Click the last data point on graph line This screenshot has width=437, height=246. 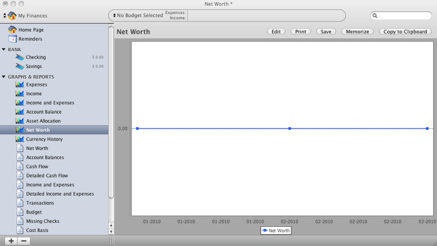click(427, 129)
